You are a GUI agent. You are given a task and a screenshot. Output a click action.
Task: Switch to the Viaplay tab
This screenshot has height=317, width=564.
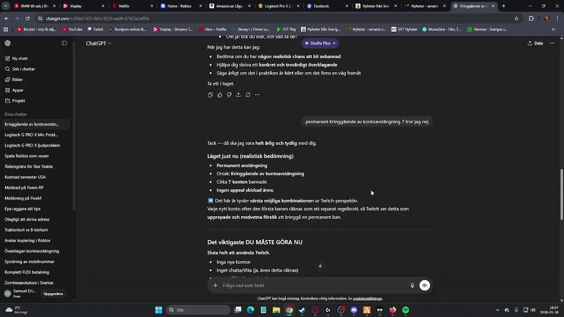pyautogui.click(x=84, y=6)
